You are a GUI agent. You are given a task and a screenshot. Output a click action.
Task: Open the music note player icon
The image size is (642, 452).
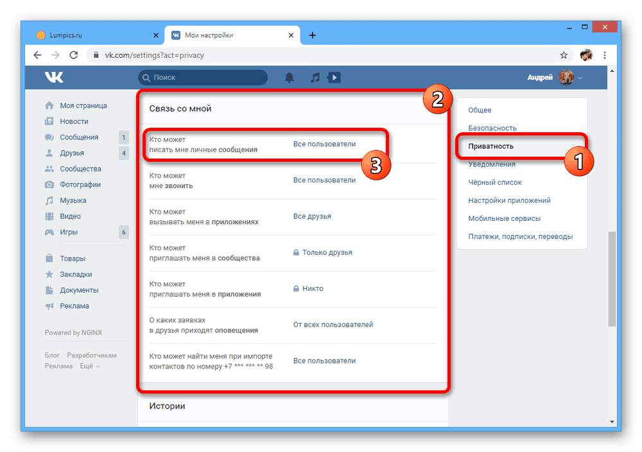click(x=315, y=78)
